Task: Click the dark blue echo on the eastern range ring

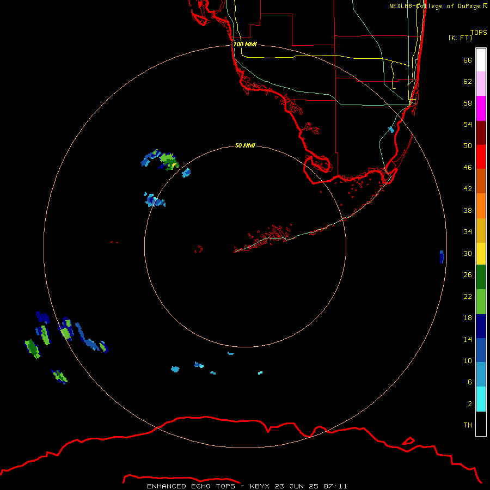Action: tap(442, 256)
